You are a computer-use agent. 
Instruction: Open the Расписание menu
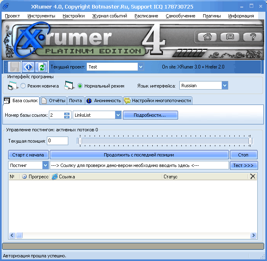click(x=146, y=16)
